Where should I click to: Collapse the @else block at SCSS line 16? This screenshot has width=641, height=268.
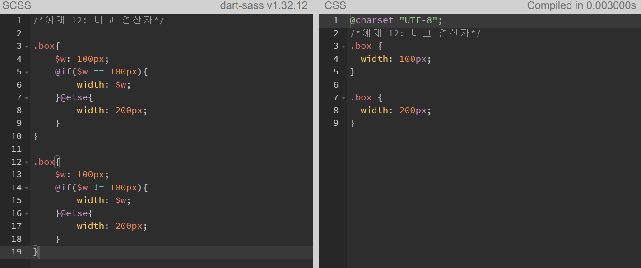point(27,213)
